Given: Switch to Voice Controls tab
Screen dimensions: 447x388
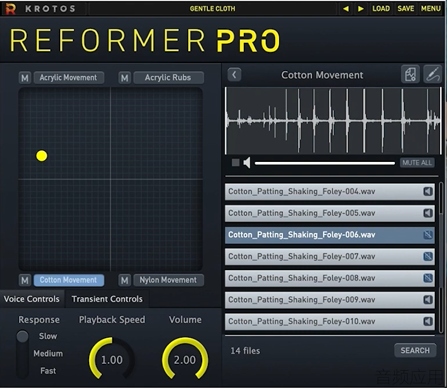Looking at the screenshot, I should click(x=32, y=299).
